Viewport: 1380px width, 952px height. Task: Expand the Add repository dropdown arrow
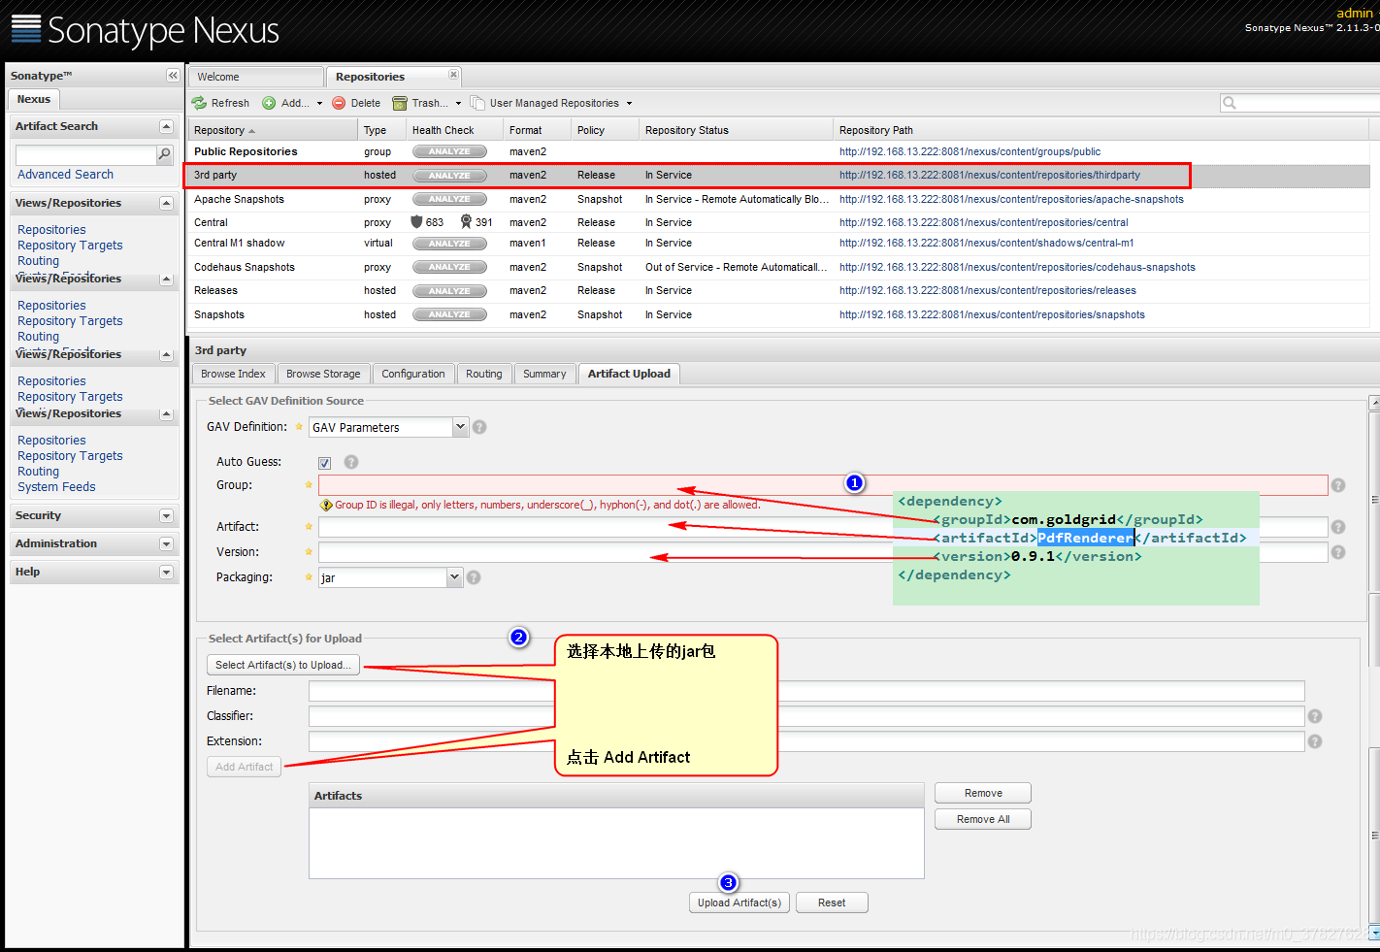click(x=319, y=103)
